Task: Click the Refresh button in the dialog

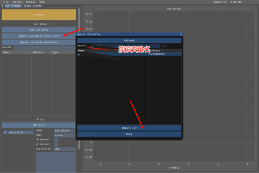Action: [x=129, y=40]
